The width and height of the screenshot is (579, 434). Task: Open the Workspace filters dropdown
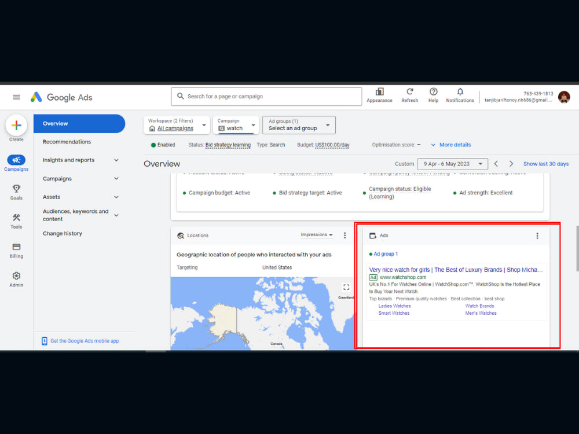click(177, 125)
